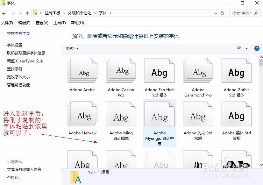Select Adobe 仿宋 Std font icon
Screen dimensions: 263x185
pyautogui.click(x=198, y=114)
